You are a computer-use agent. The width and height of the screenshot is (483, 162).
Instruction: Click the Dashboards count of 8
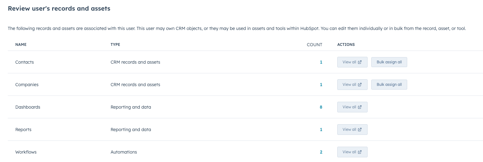click(x=321, y=107)
